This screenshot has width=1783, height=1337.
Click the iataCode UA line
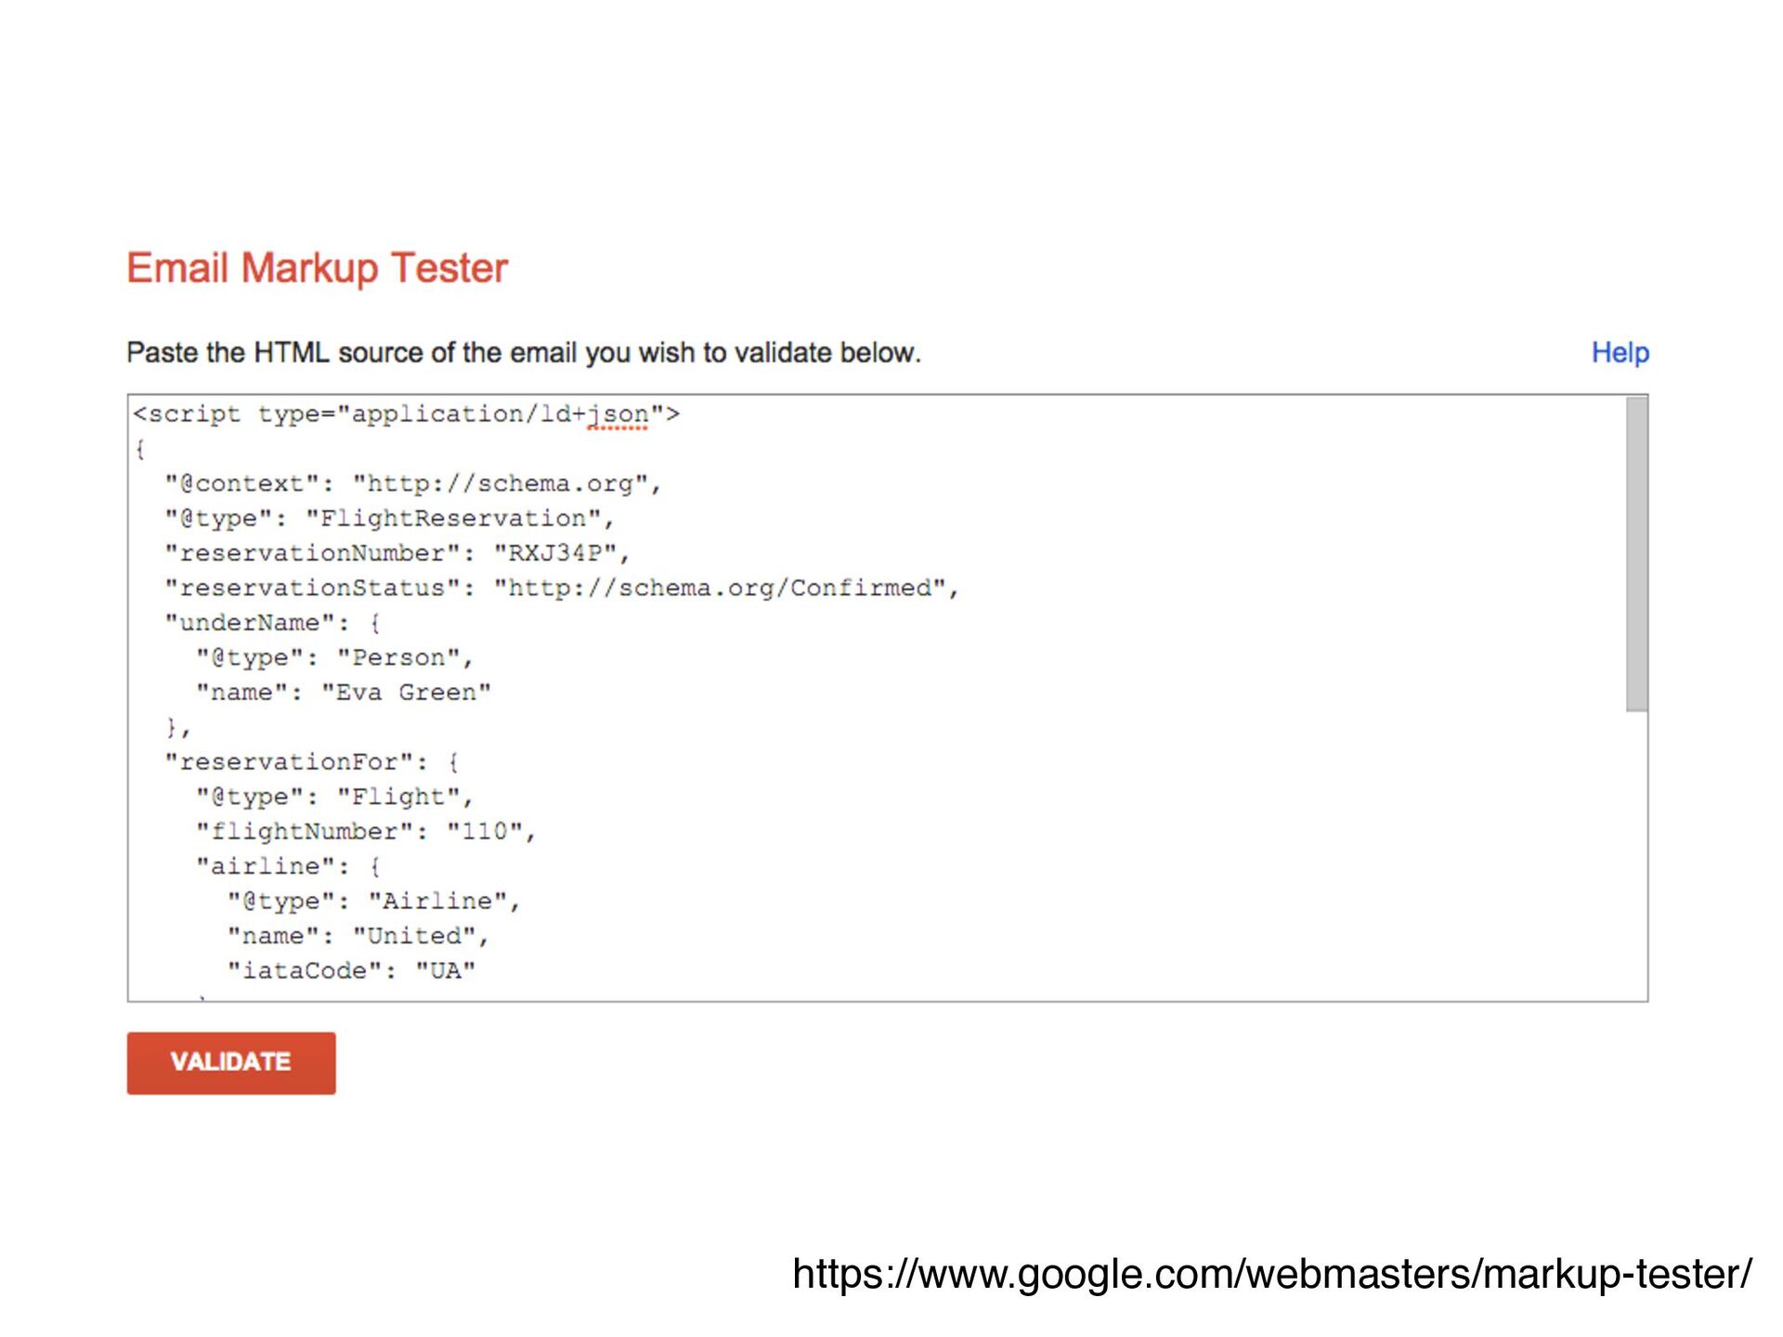[351, 971]
